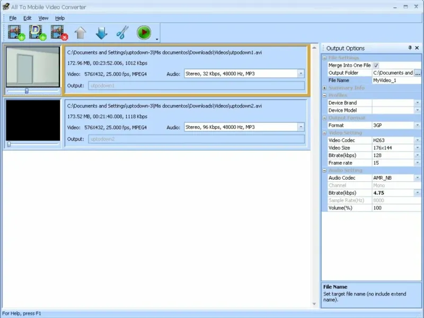Click the first video's preview seek slider
The image size is (424, 318).
[x=26, y=91]
